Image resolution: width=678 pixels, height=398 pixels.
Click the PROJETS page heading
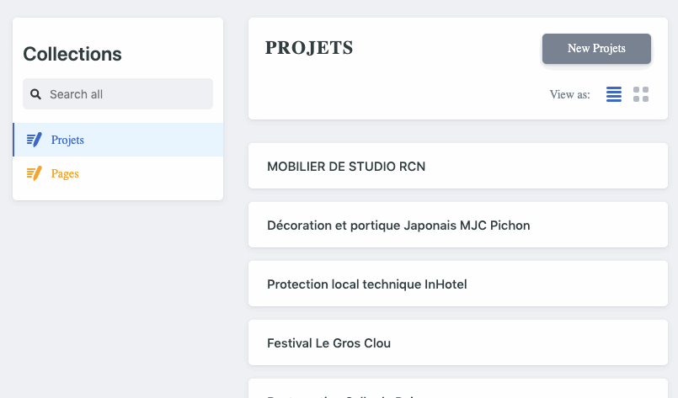tap(309, 47)
